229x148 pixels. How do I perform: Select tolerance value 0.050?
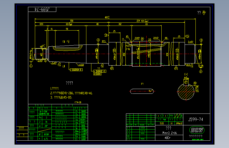pos(83,117)
